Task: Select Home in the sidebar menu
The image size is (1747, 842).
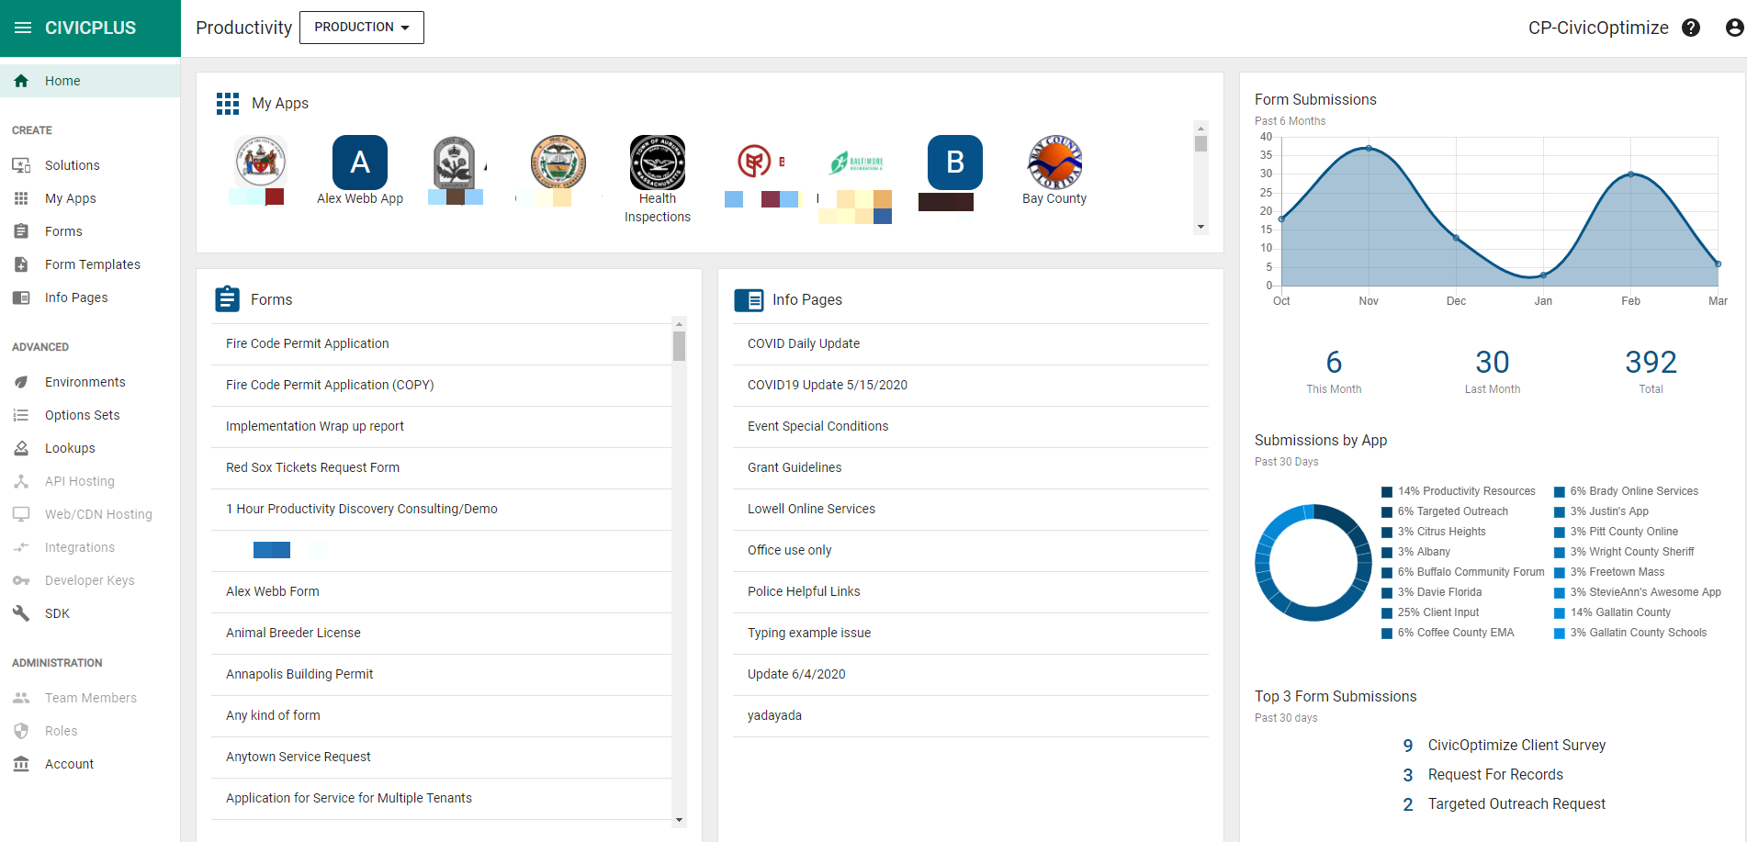Action: [x=90, y=81]
